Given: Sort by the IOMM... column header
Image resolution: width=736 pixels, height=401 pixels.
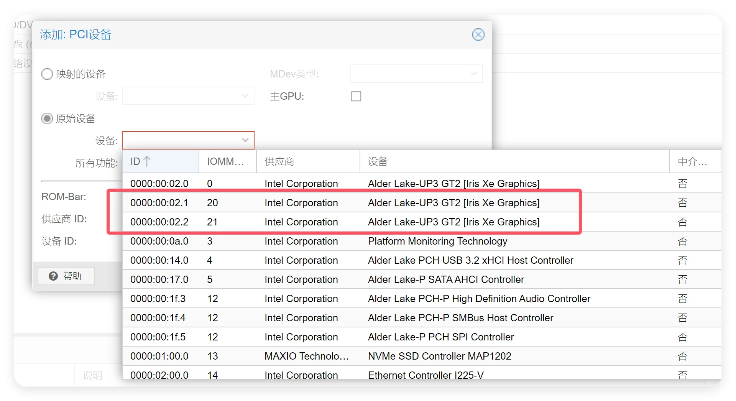Looking at the screenshot, I should click(228, 161).
